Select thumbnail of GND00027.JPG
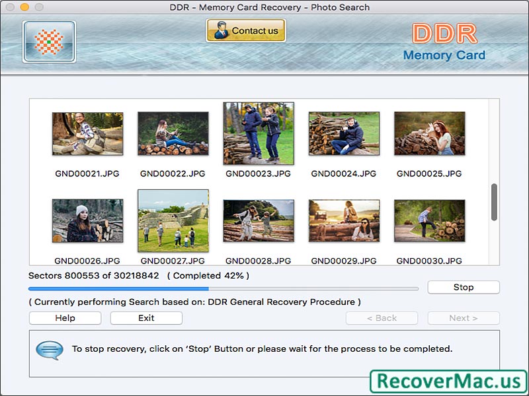The width and height of the screenshot is (529, 396). pyautogui.click(x=173, y=220)
